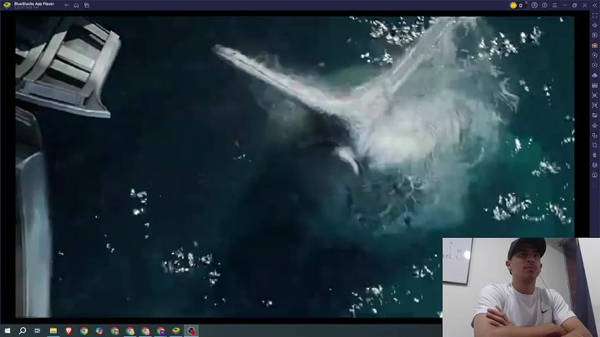The width and height of the screenshot is (600, 337).
Task: Click the airplane icon in sidebar
Action: tap(595, 125)
